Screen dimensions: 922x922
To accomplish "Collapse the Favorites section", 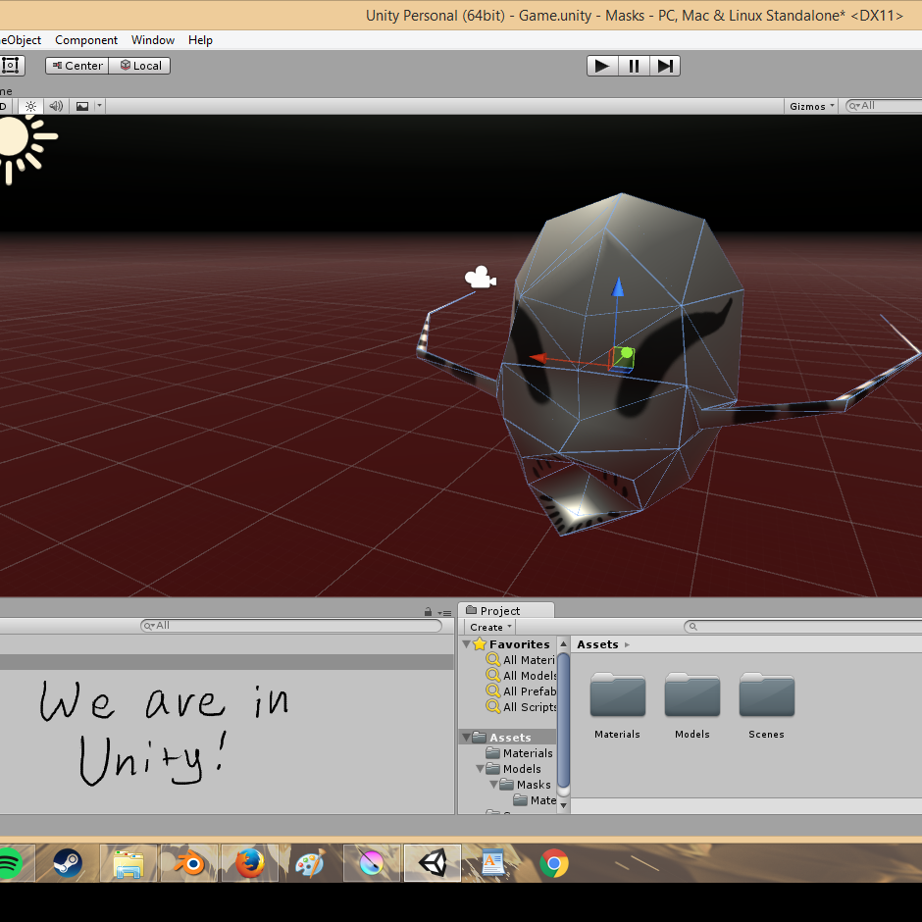I will click(x=466, y=644).
